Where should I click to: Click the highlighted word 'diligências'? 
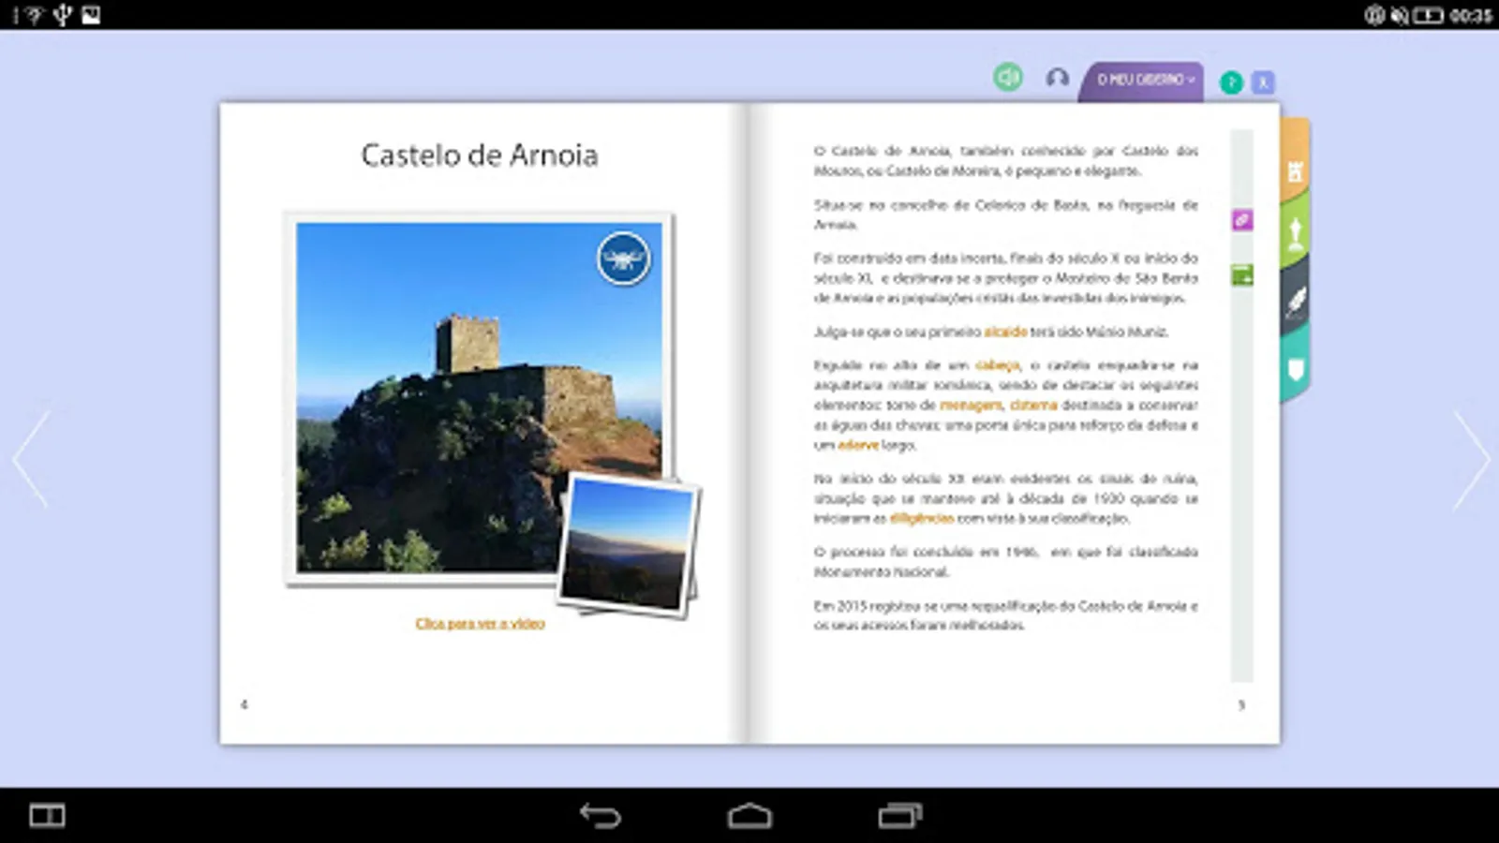(x=922, y=518)
